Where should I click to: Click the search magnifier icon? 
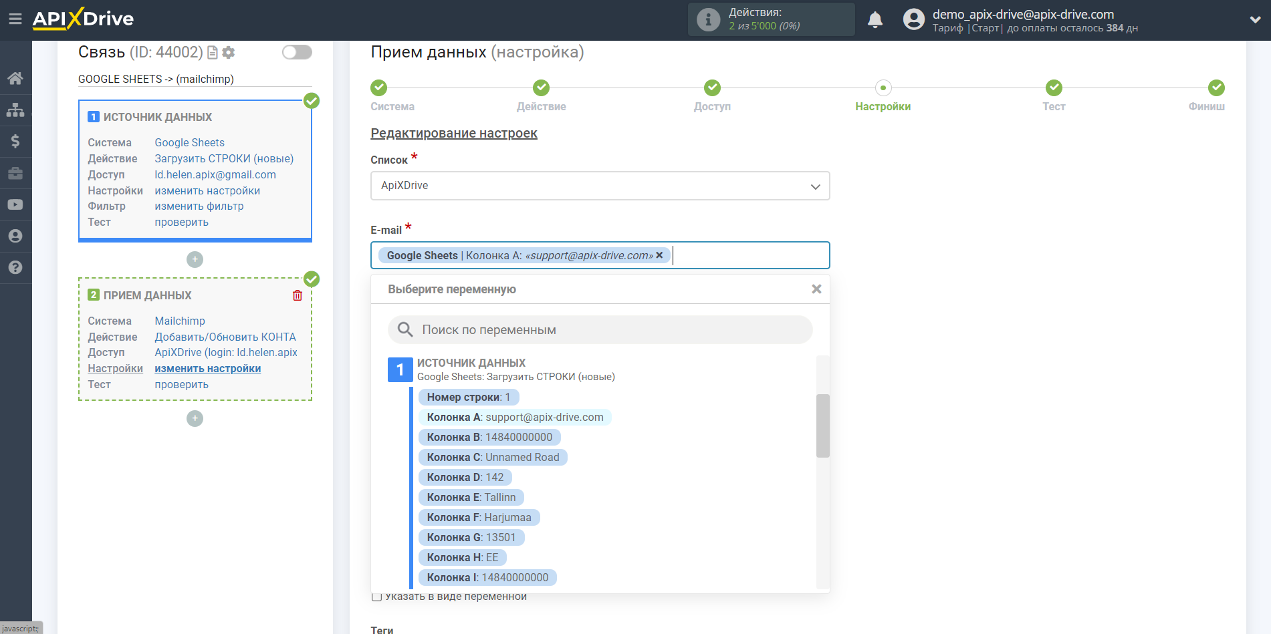(405, 329)
